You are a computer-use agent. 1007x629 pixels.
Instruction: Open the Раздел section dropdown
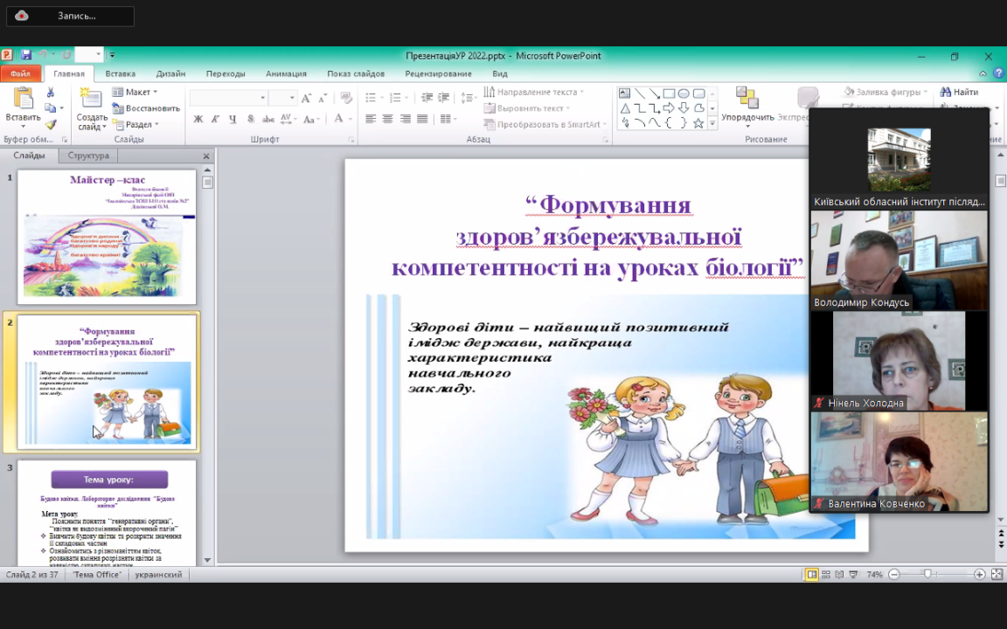pyautogui.click(x=135, y=124)
